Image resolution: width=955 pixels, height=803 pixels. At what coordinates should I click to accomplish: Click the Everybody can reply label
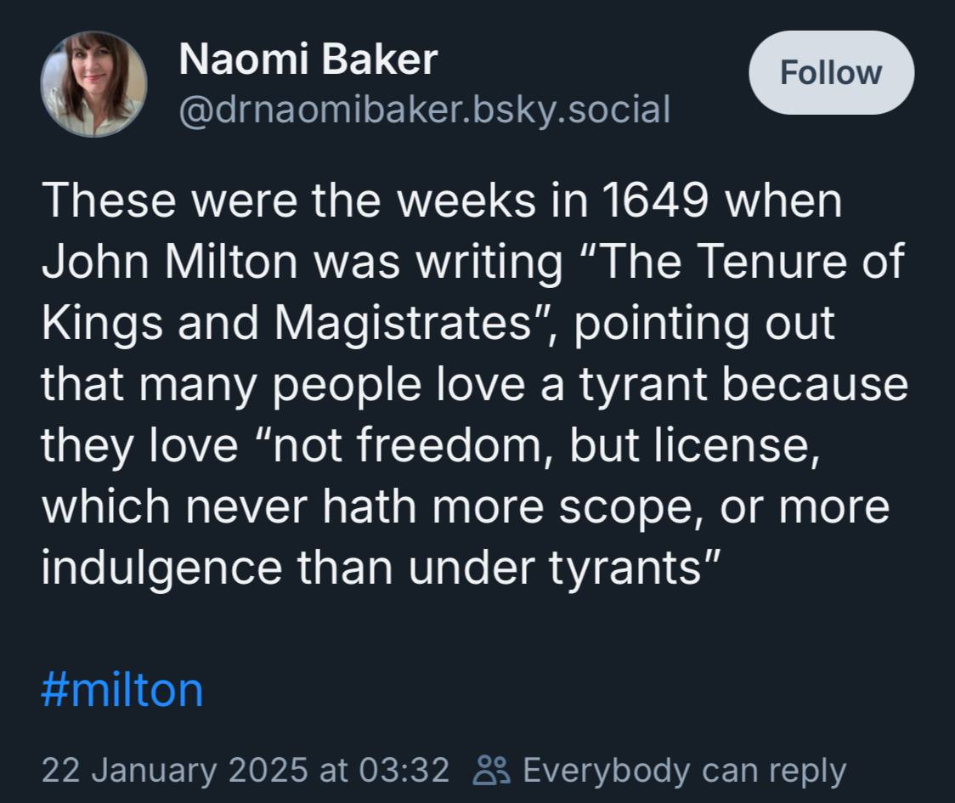tap(684, 770)
